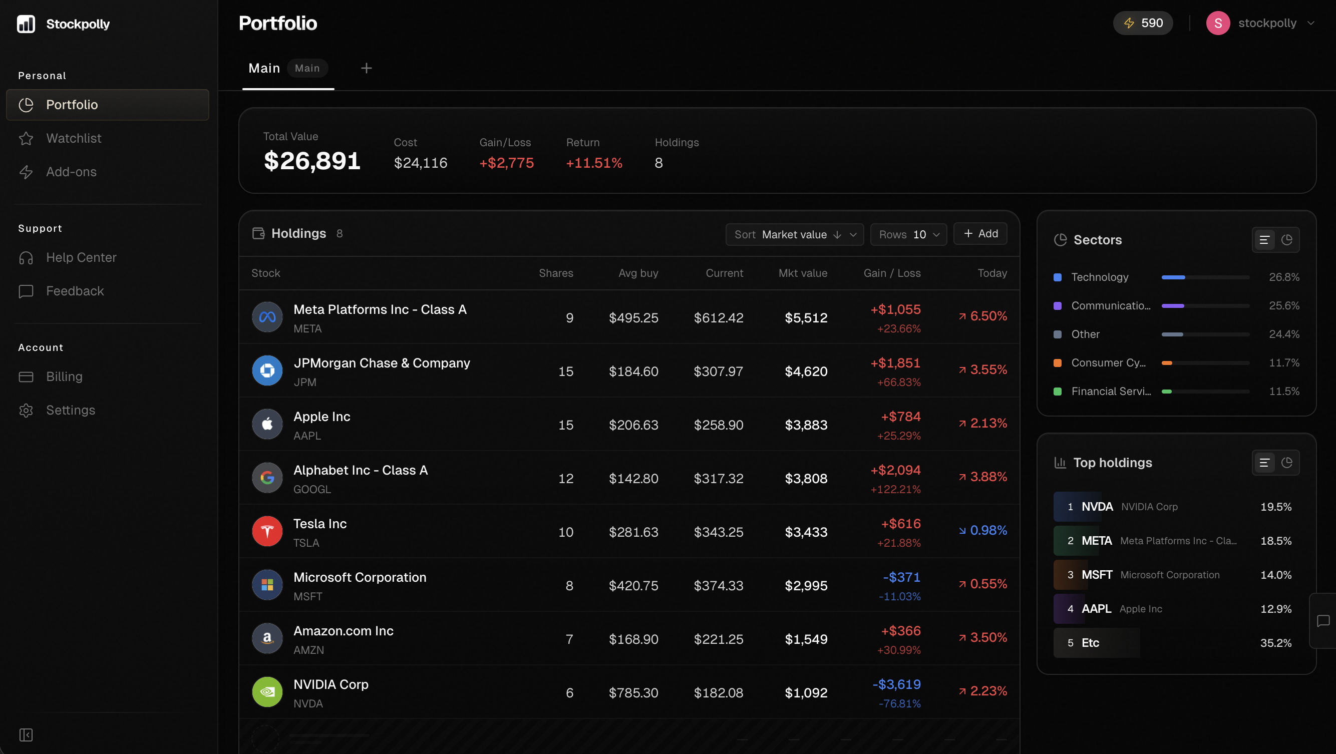Open Watchlist in the sidebar
The image size is (1336, 754).
point(74,139)
